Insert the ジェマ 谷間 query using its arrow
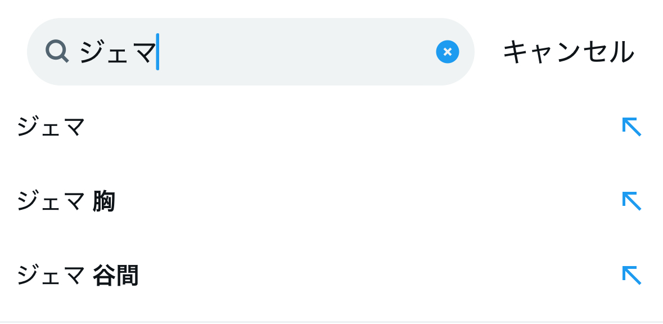The width and height of the screenshot is (663, 324). [632, 275]
